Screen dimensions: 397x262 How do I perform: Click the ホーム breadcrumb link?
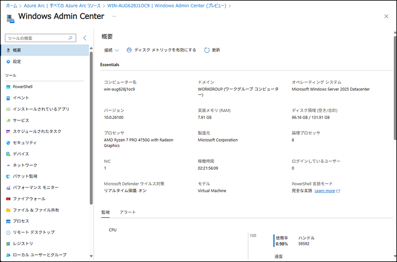tap(11, 6)
